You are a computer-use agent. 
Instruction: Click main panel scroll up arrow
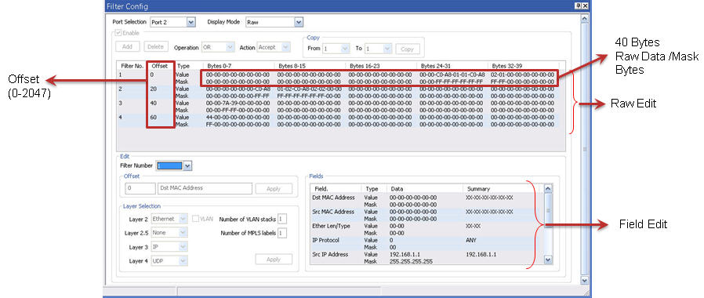[x=584, y=19]
